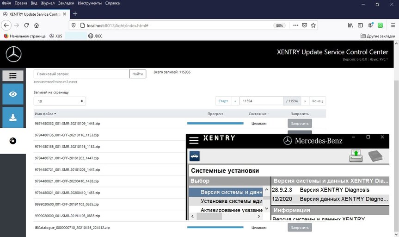Click progress bar of IBCatalogue file
This screenshot has width=399, height=237.
pyautogui.click(x=215, y=227)
